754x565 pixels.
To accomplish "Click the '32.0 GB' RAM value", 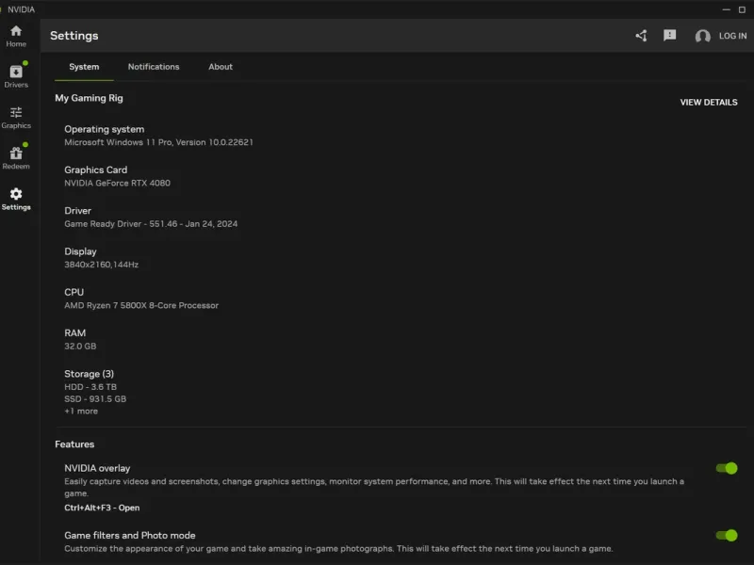I will click(80, 347).
